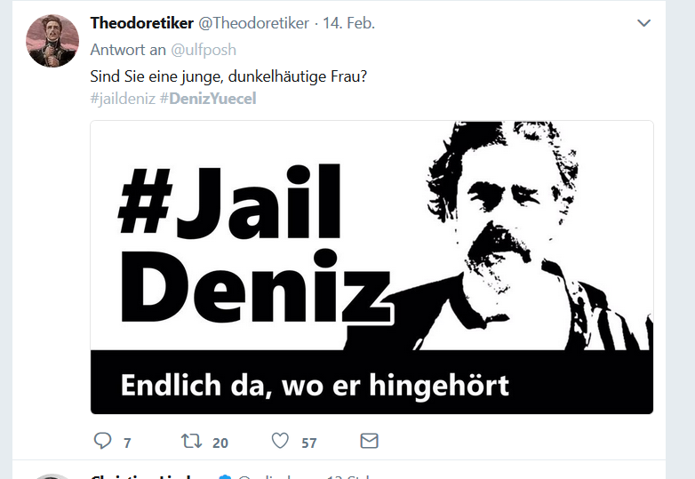Retweet this post via the arrows icon

coord(191,441)
